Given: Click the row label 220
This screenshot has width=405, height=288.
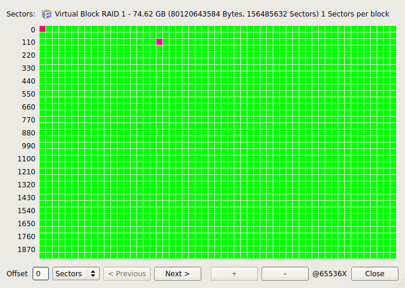Looking at the screenshot, I should (28, 55).
